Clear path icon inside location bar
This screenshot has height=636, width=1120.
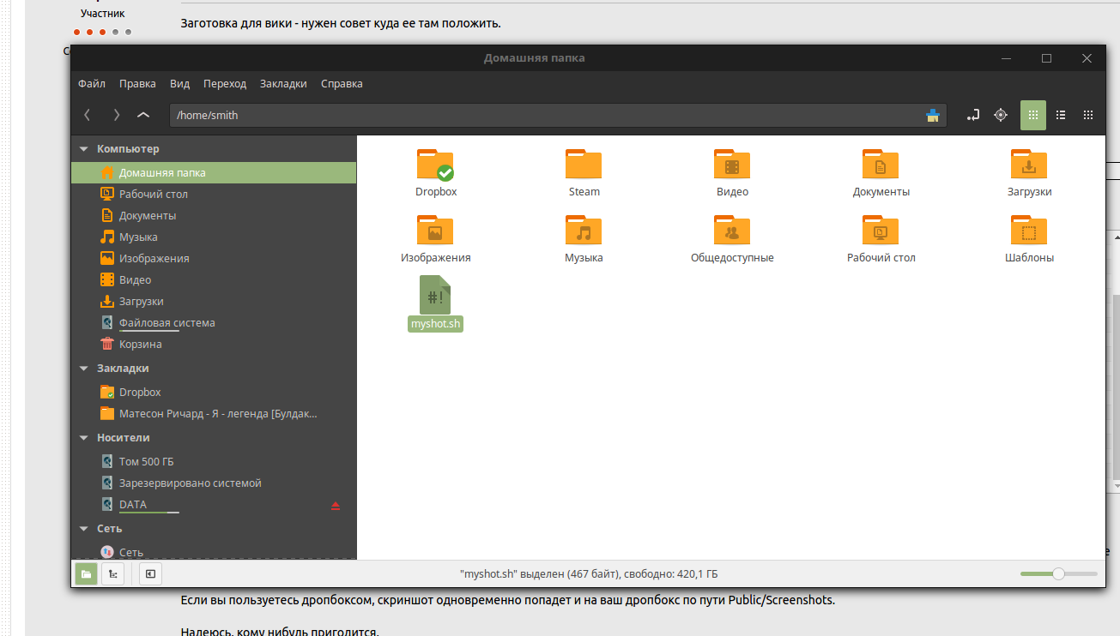click(x=933, y=116)
